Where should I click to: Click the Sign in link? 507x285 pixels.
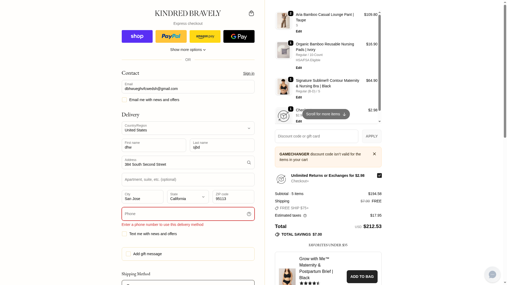point(248,73)
